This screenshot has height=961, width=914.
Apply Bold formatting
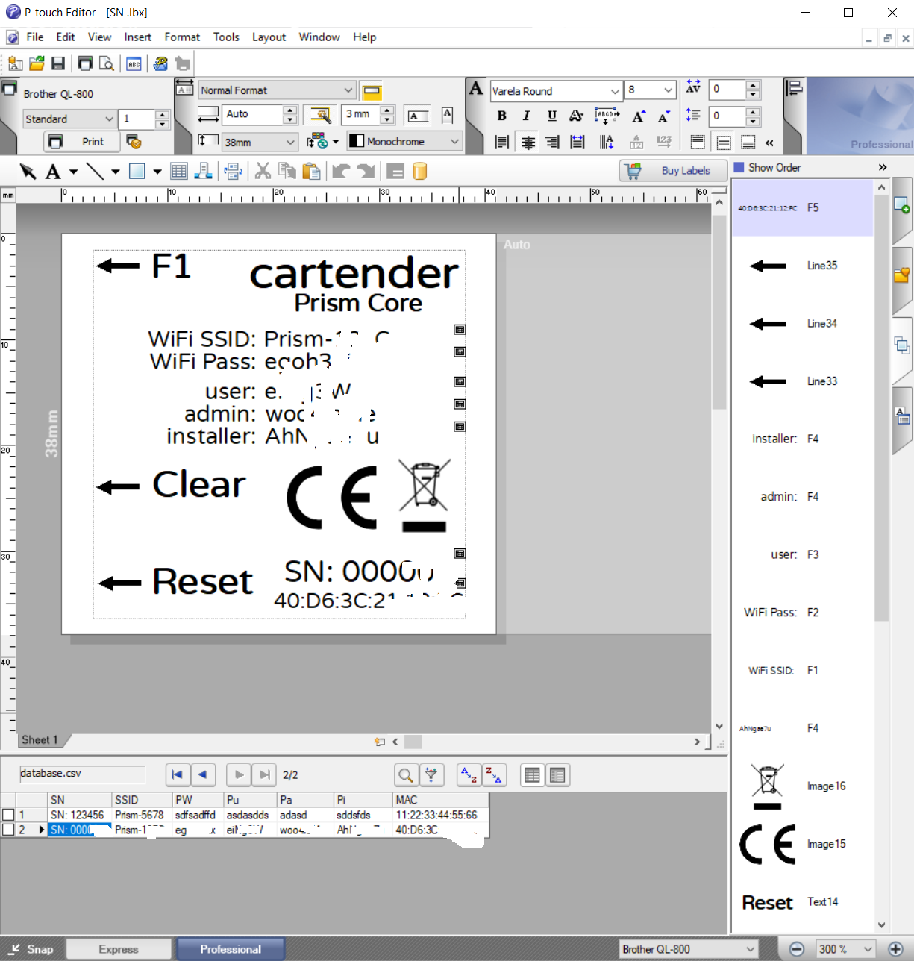(x=502, y=116)
